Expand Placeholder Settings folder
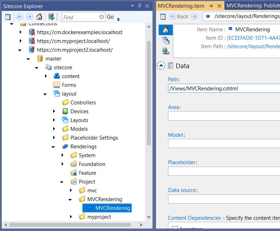Image resolution: width=280 pixels, height=231 pixels. [54, 137]
